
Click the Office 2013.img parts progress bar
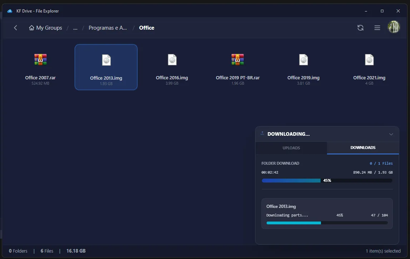(327, 223)
